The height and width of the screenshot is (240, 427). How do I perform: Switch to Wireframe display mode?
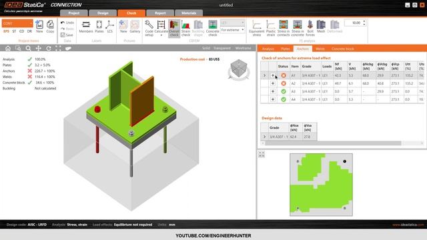tap(243, 48)
